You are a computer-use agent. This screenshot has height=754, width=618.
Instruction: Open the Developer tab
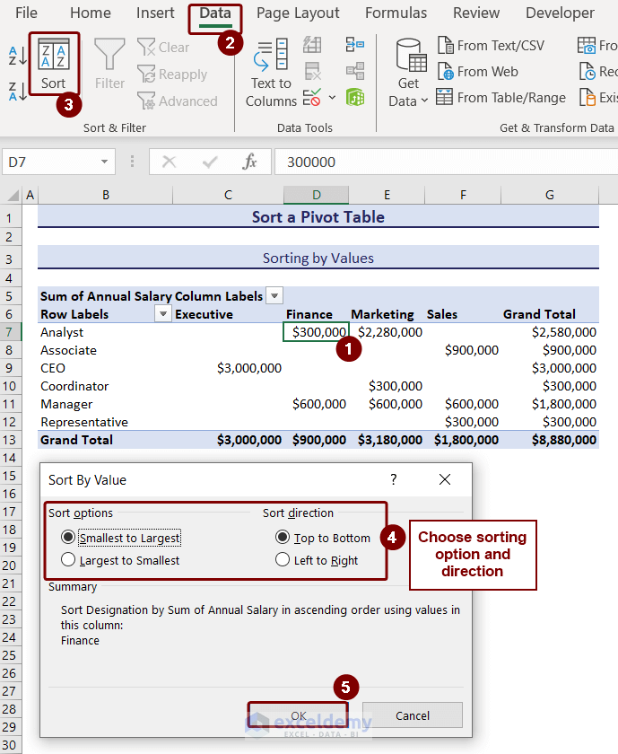point(560,13)
